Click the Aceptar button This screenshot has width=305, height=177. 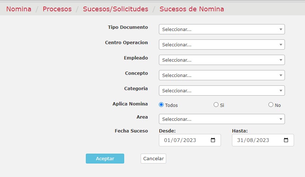pos(105,158)
